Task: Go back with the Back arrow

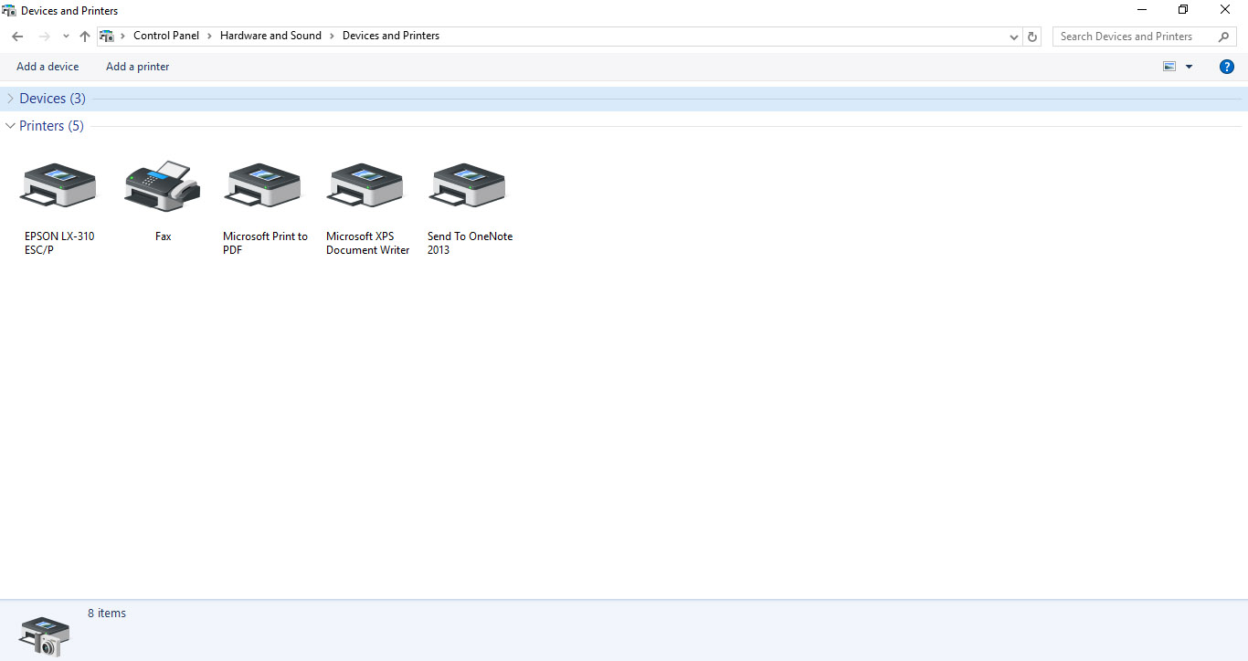Action: point(17,37)
